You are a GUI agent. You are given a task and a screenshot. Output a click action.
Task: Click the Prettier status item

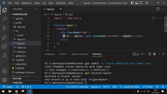tap(148, 87)
